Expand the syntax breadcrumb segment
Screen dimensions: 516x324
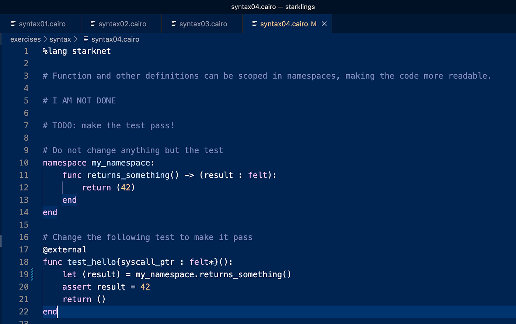(x=60, y=39)
